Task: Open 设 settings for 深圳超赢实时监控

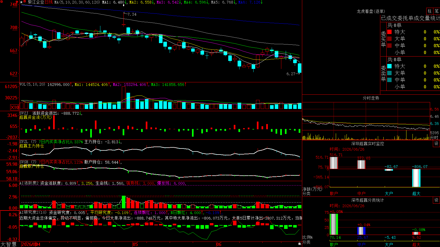Action: [x=436, y=144]
